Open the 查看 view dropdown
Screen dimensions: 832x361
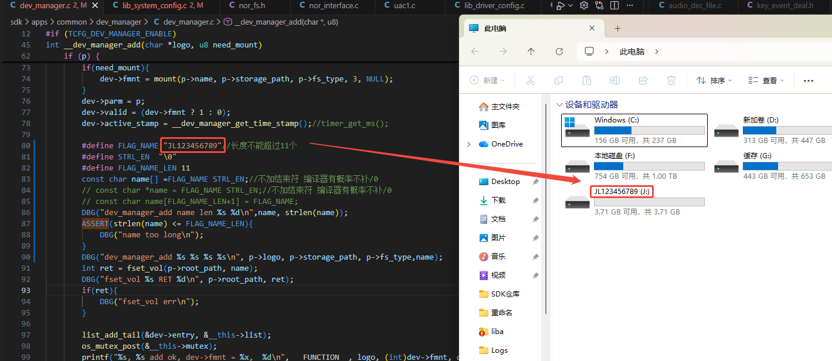point(767,80)
